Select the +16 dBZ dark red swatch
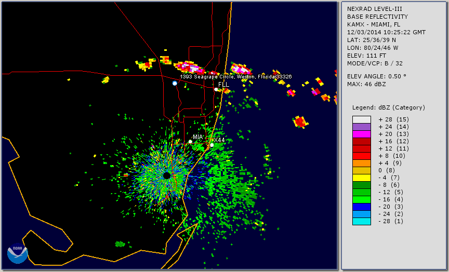This screenshot has width=449, height=272. click(361, 141)
